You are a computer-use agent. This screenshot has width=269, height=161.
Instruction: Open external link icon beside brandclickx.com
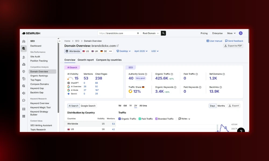[x=118, y=46]
